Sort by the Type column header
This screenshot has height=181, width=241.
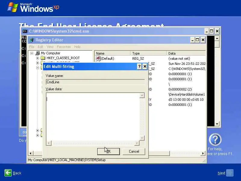[x=149, y=53]
